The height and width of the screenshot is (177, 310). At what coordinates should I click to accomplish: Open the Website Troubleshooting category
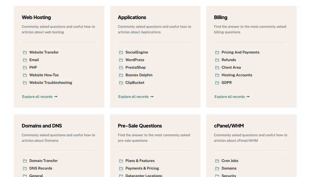coord(51,83)
